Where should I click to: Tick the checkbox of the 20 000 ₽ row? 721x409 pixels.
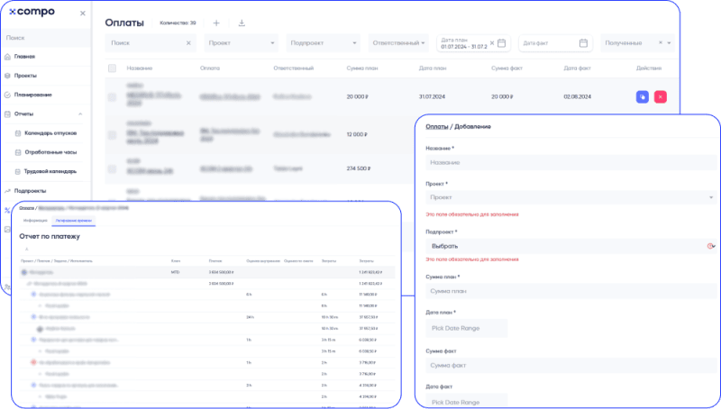tap(112, 97)
